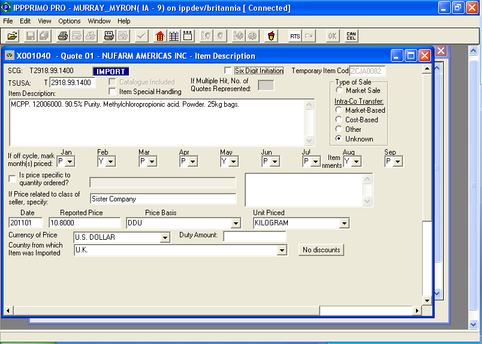482x344 pixels.
Task: Click the greyed list-with-gear toolbar icon
Action: pyautogui.click(x=239, y=36)
